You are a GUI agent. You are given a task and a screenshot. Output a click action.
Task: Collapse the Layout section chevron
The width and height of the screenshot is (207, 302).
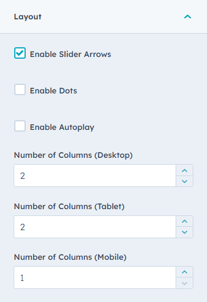(188, 17)
